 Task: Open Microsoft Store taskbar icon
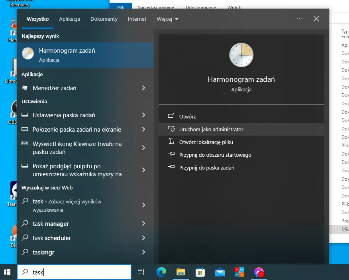[x=200, y=272]
